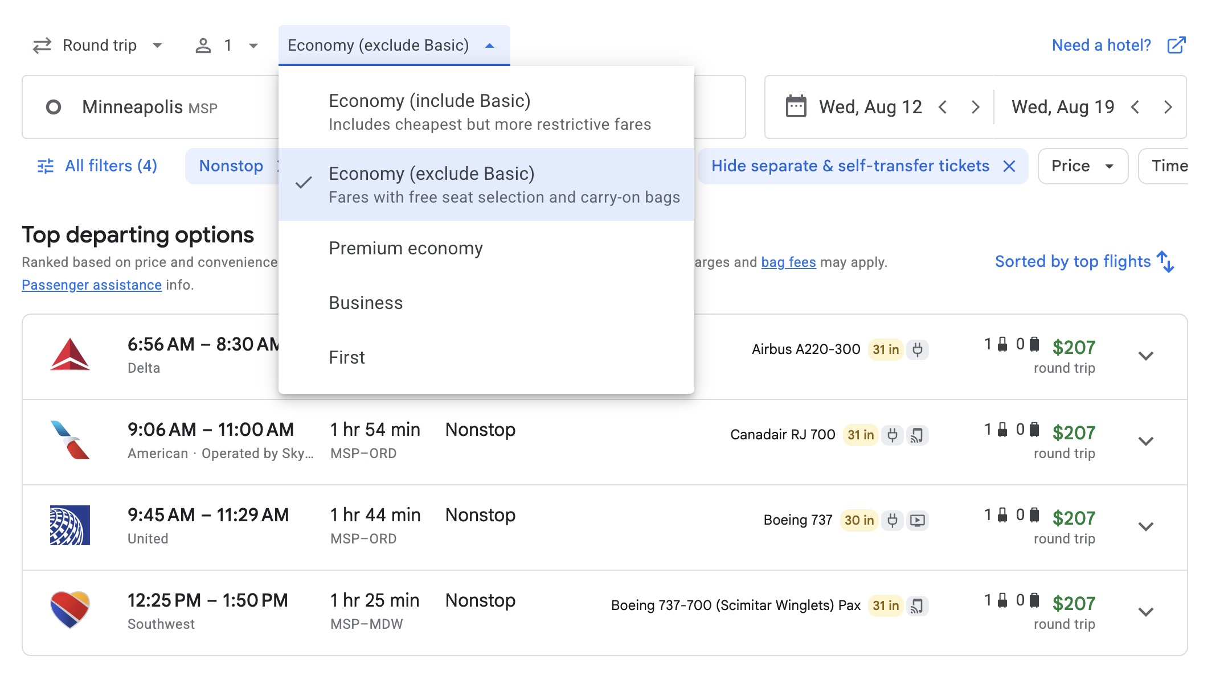Expand the Delta flight details
The height and width of the screenshot is (684, 1220).
point(1145,356)
